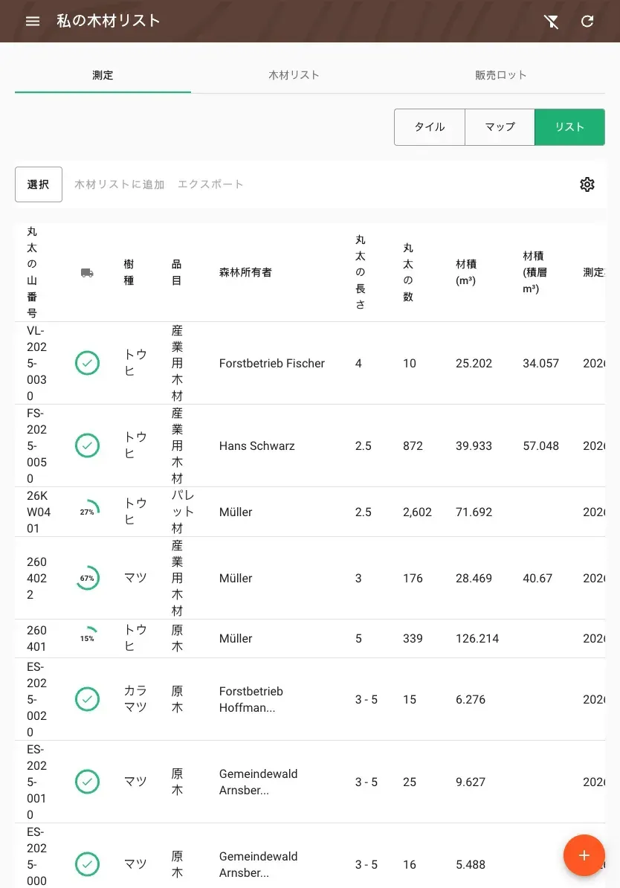The width and height of the screenshot is (620, 888).
Task: Click the completed checkmark for ES-2025-0010
Action: [x=87, y=782]
